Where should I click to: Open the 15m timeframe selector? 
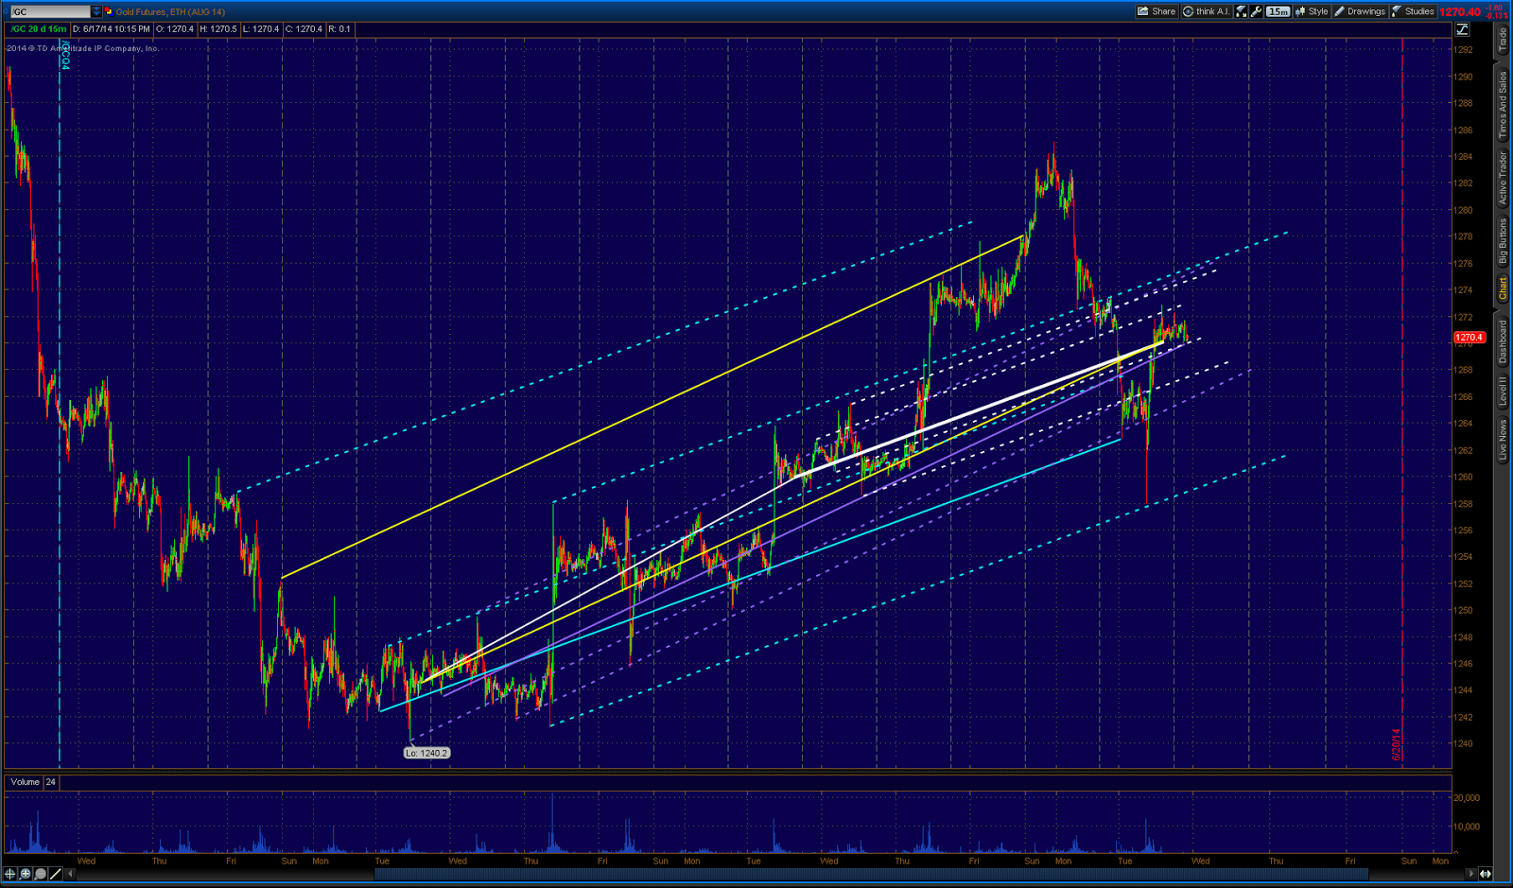point(1278,11)
